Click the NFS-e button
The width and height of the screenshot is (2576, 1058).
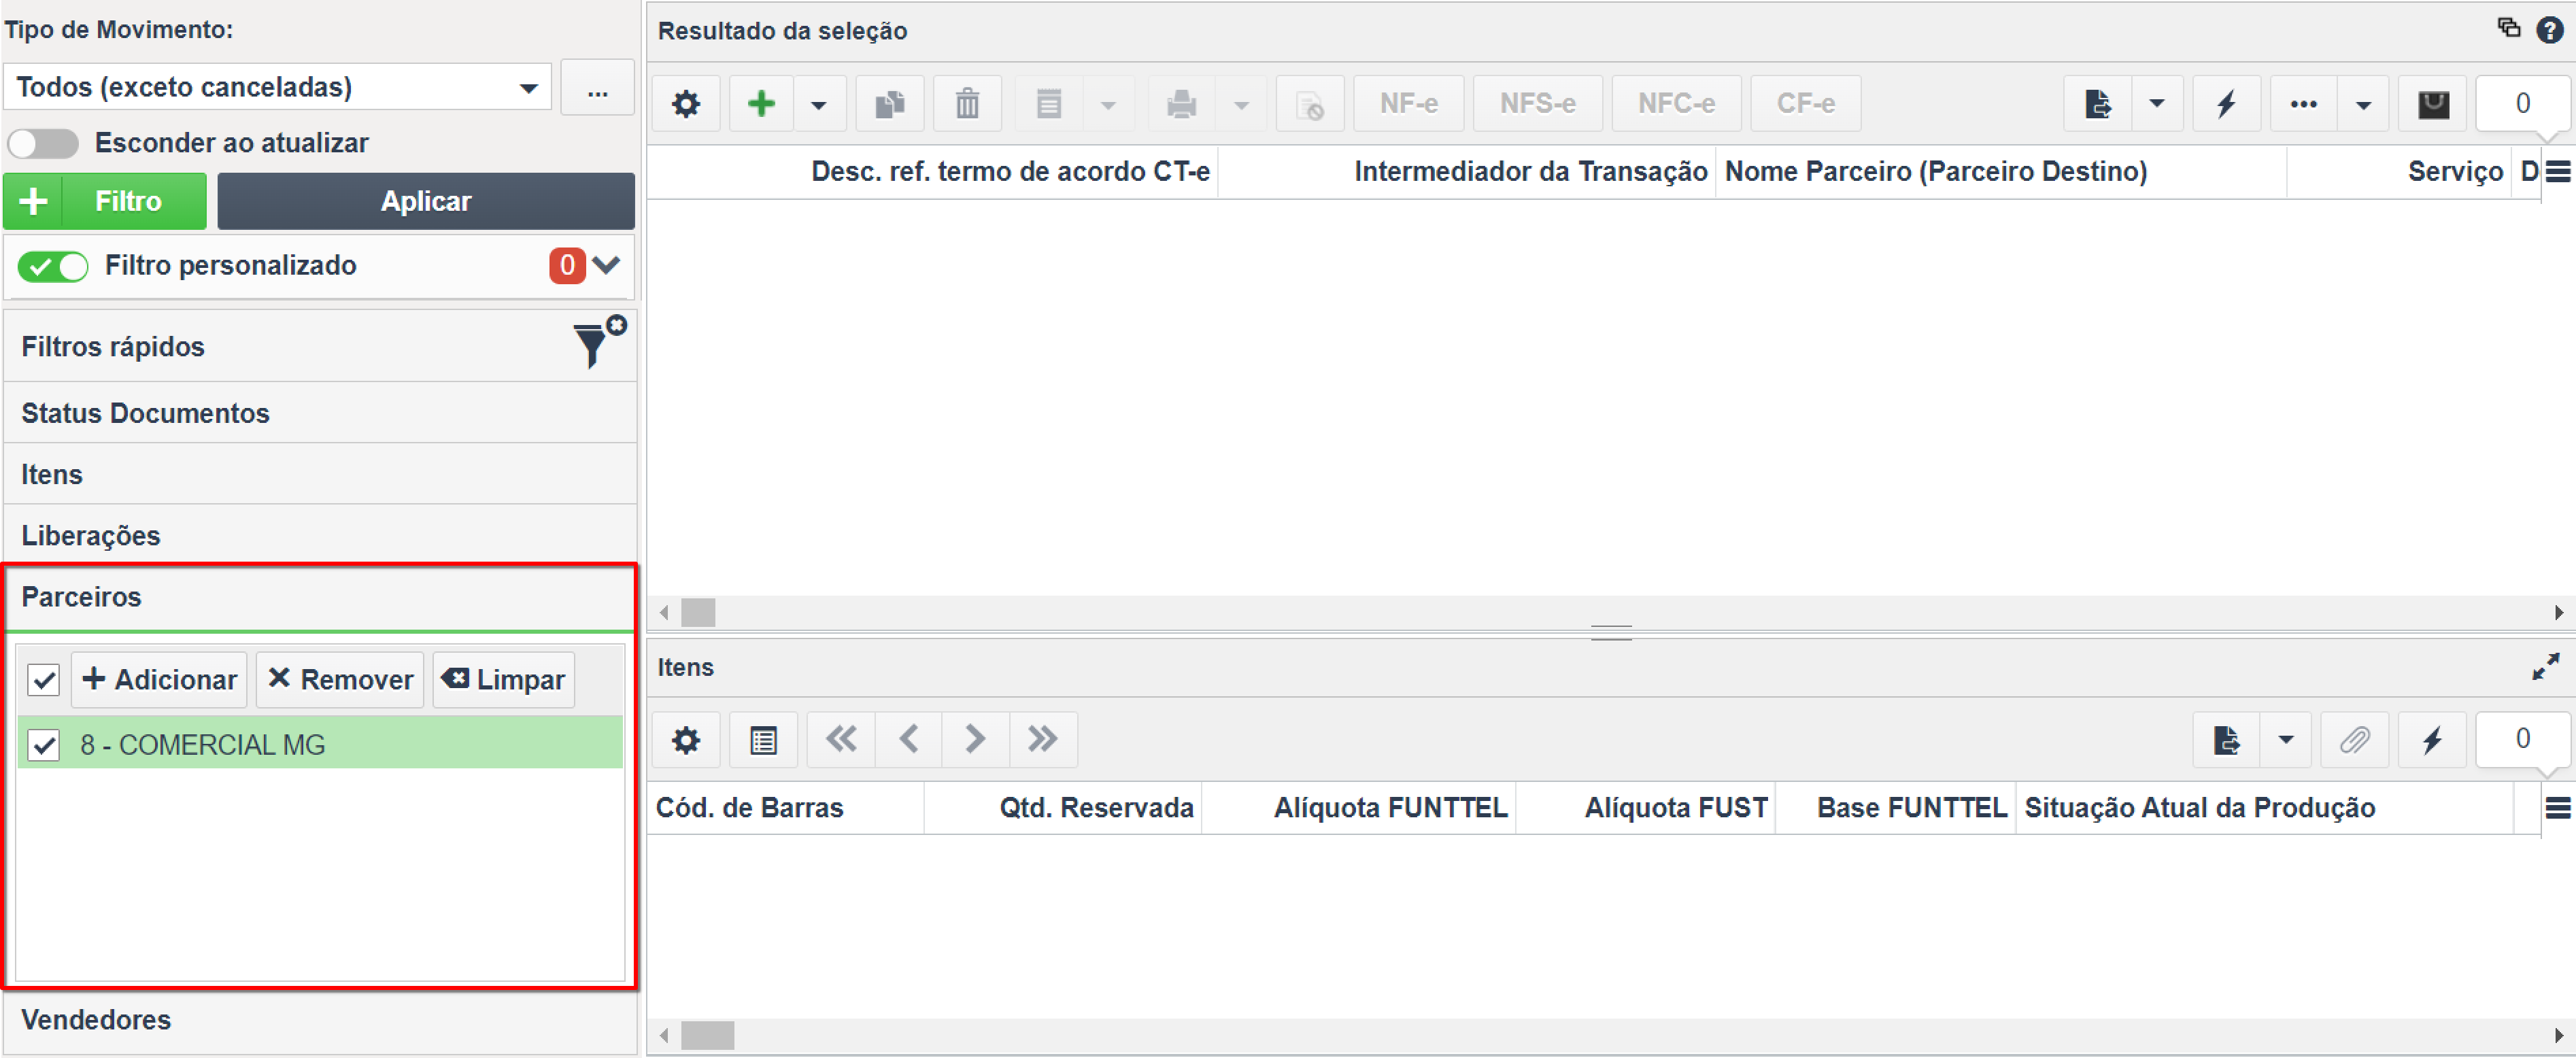point(1538,104)
